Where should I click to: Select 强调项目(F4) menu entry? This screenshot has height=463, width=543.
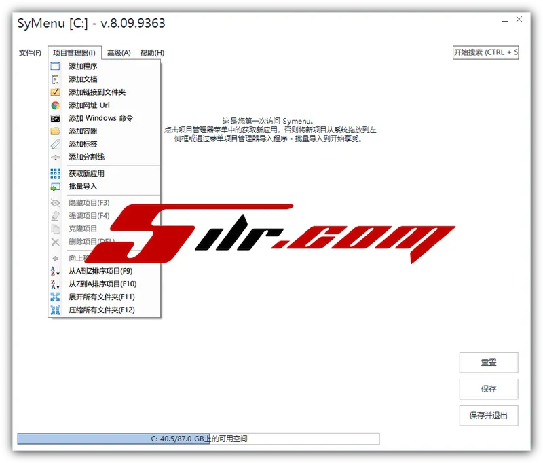click(x=104, y=216)
